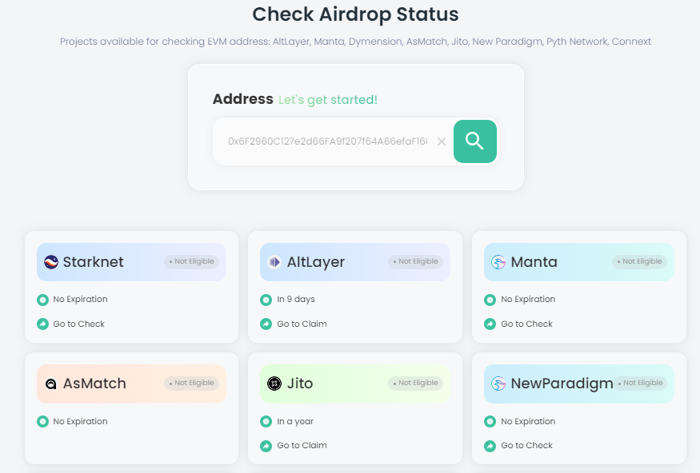Click the Starknet logo icon

51,262
